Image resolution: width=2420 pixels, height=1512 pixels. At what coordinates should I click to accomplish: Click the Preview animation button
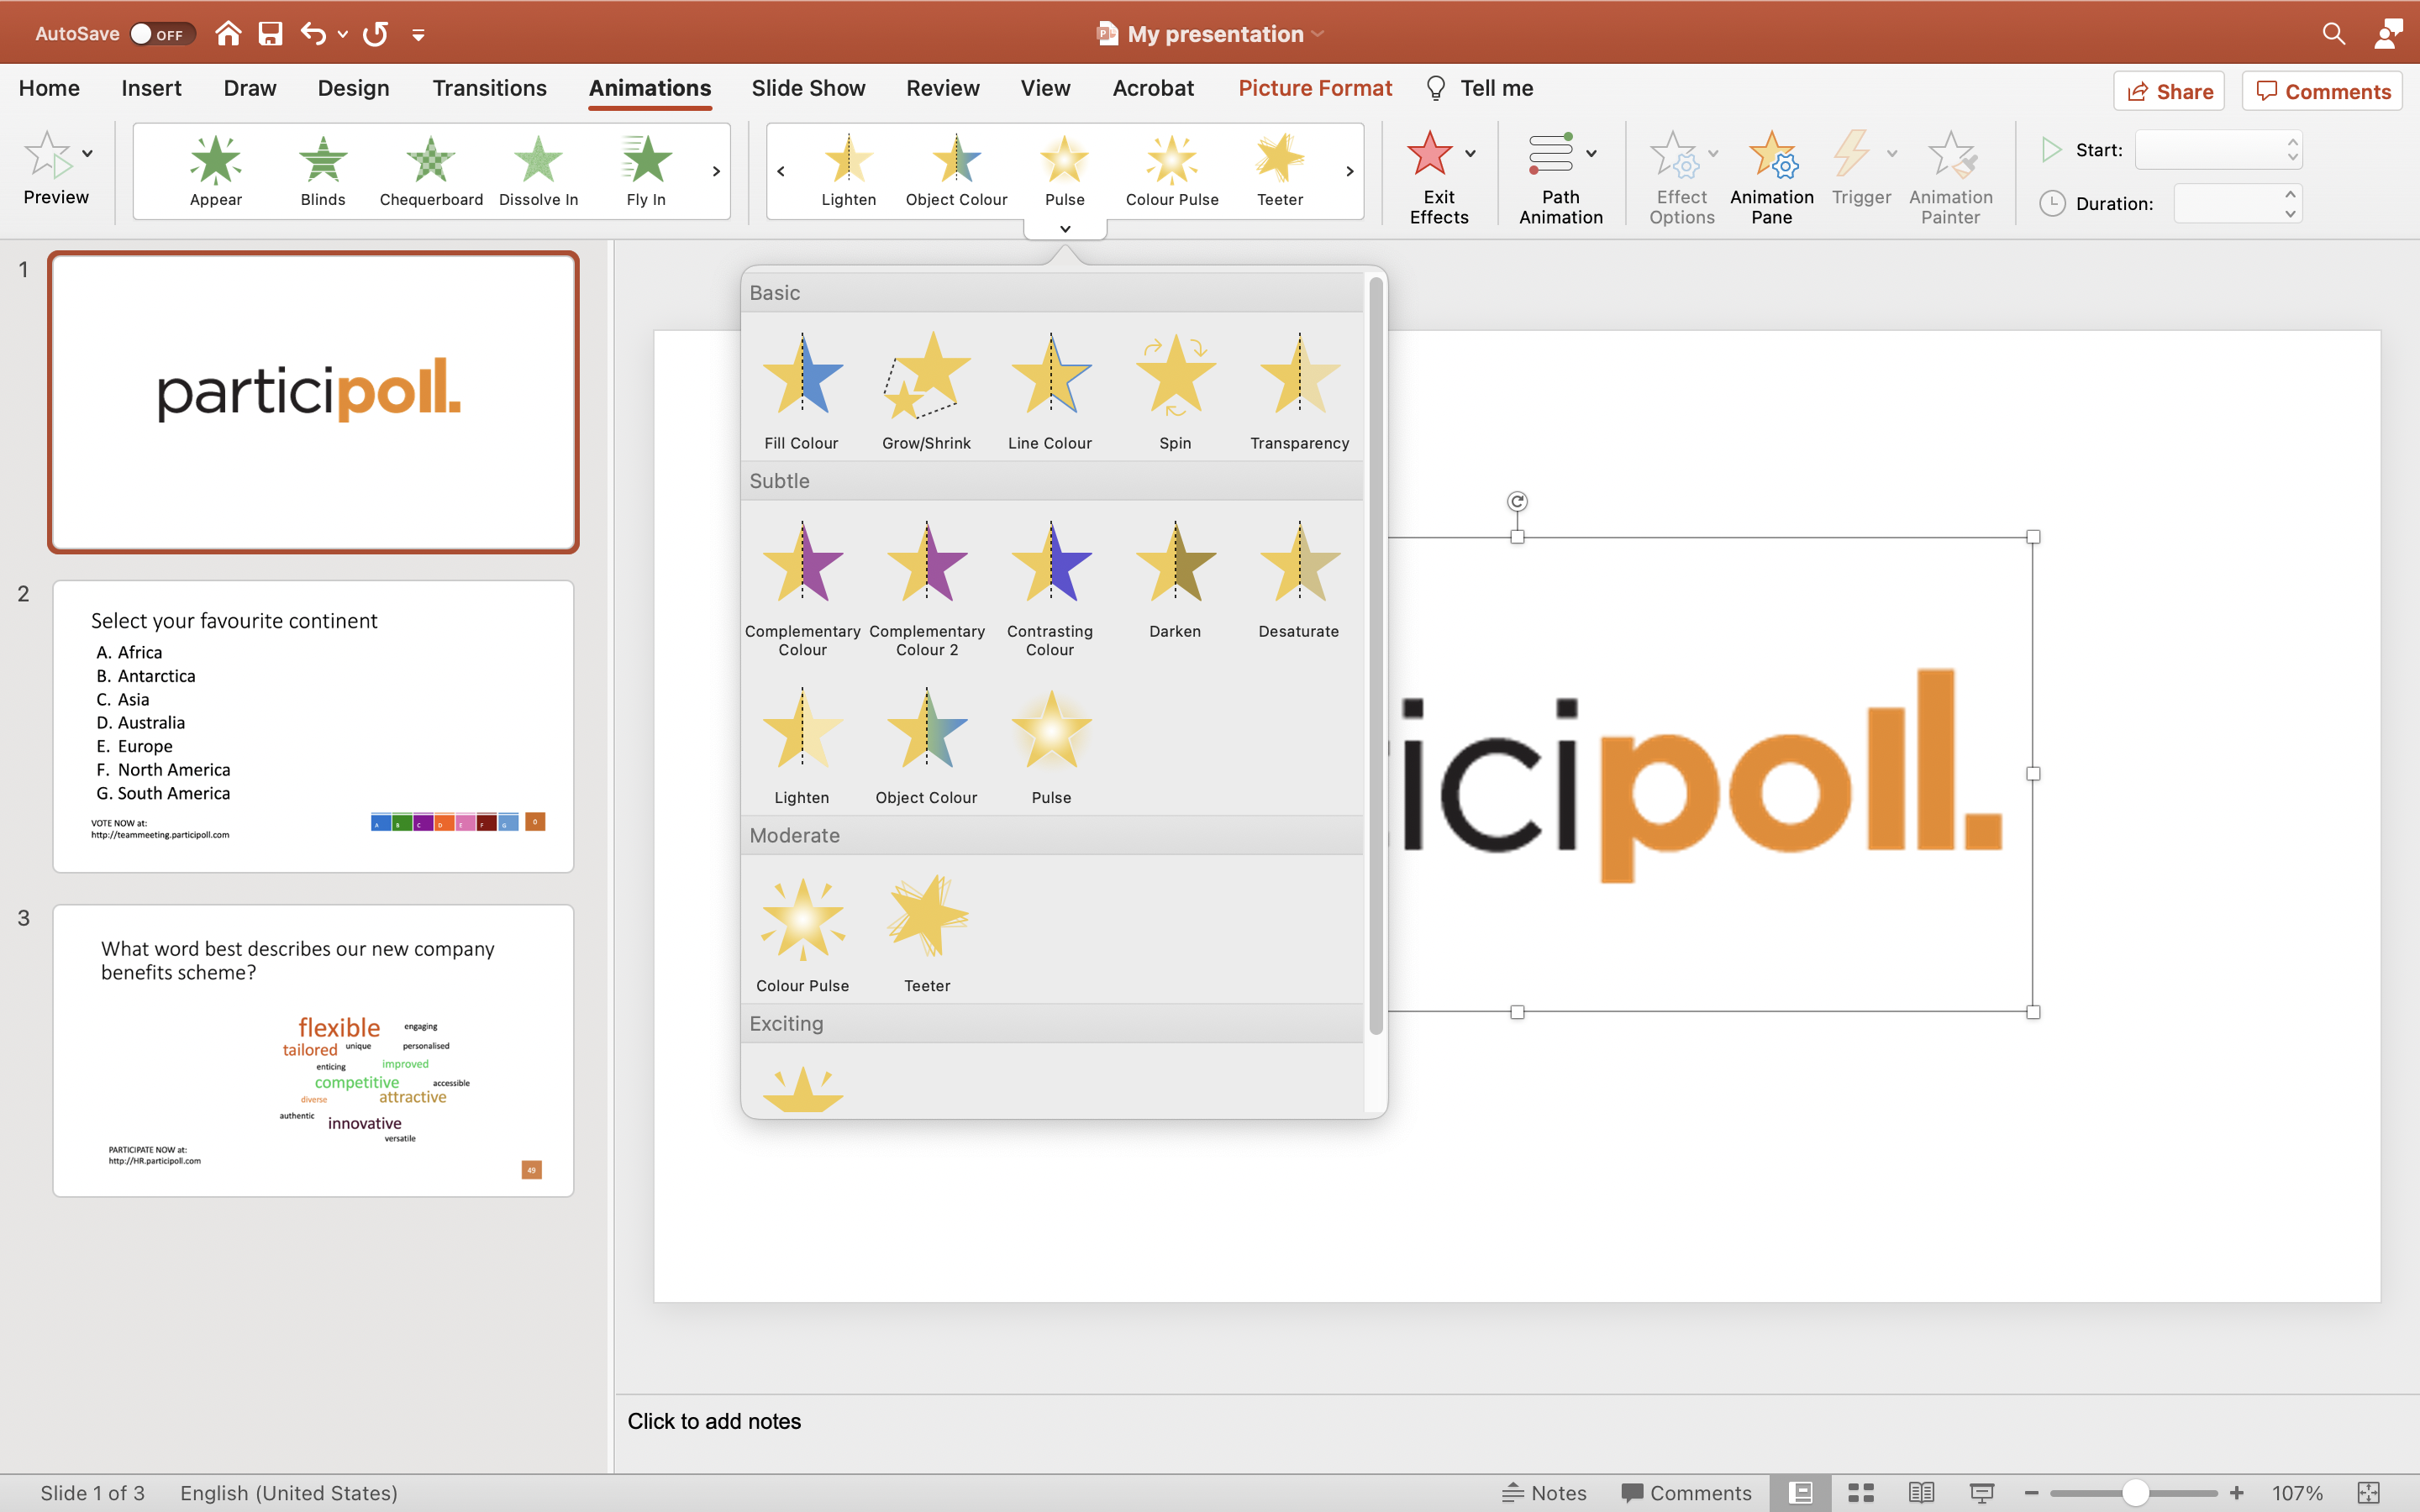[54, 171]
